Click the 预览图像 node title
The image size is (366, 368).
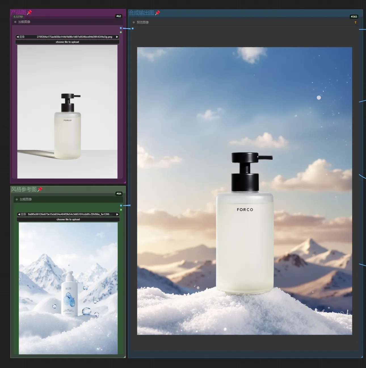[143, 22]
